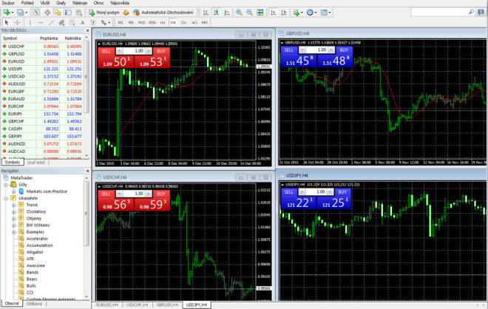
Task: Select the text label T tool
Action: click(93, 22)
